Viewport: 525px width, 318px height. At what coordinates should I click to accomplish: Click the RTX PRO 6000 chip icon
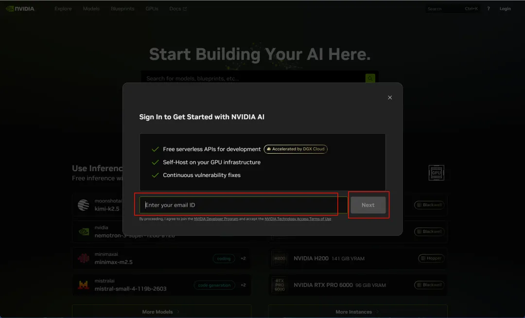tap(280, 285)
